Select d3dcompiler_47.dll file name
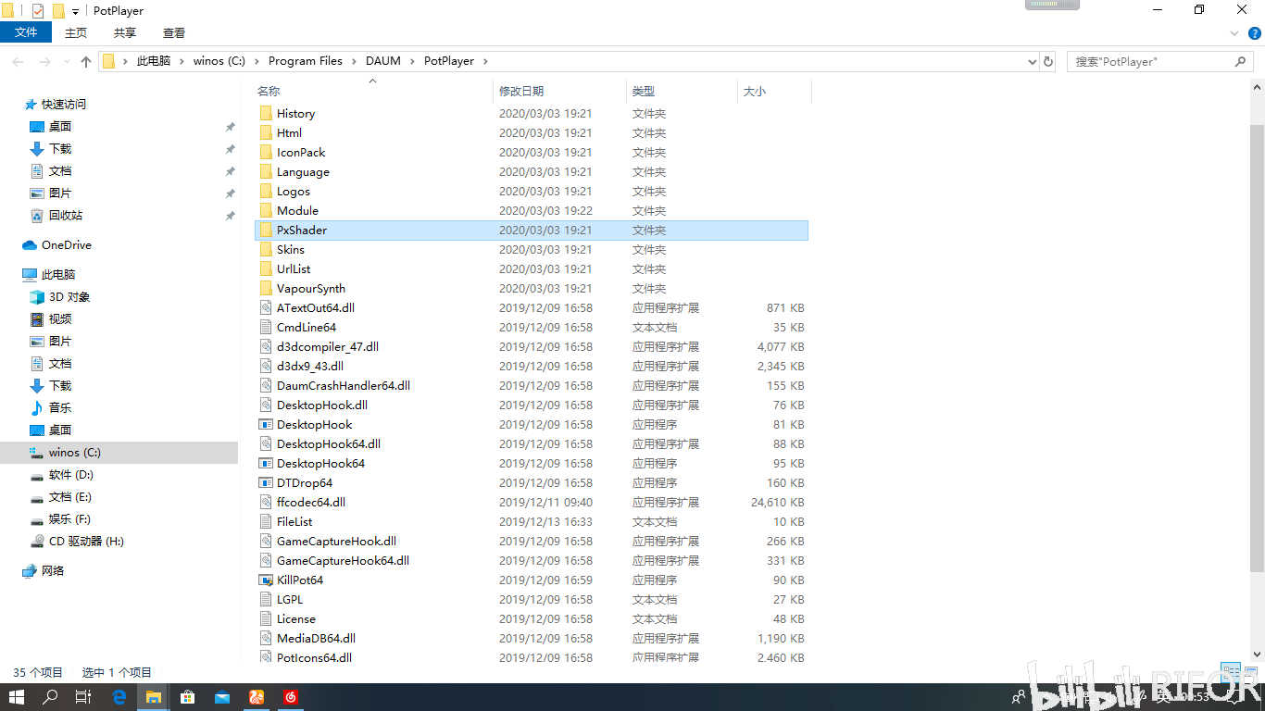1265x711 pixels. [328, 347]
